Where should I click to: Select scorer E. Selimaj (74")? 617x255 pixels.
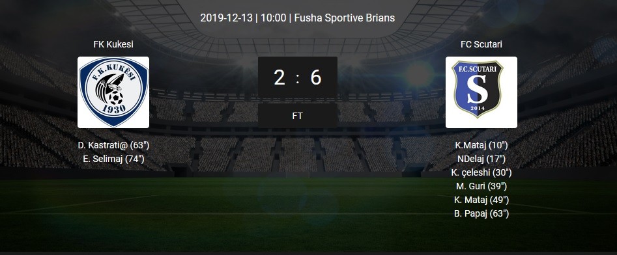tap(113, 159)
